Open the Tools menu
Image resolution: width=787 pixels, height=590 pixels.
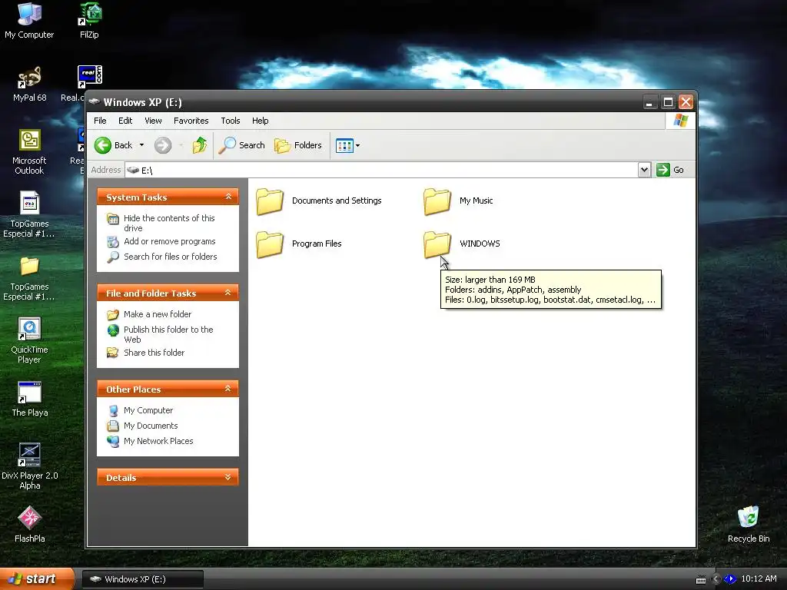point(231,121)
